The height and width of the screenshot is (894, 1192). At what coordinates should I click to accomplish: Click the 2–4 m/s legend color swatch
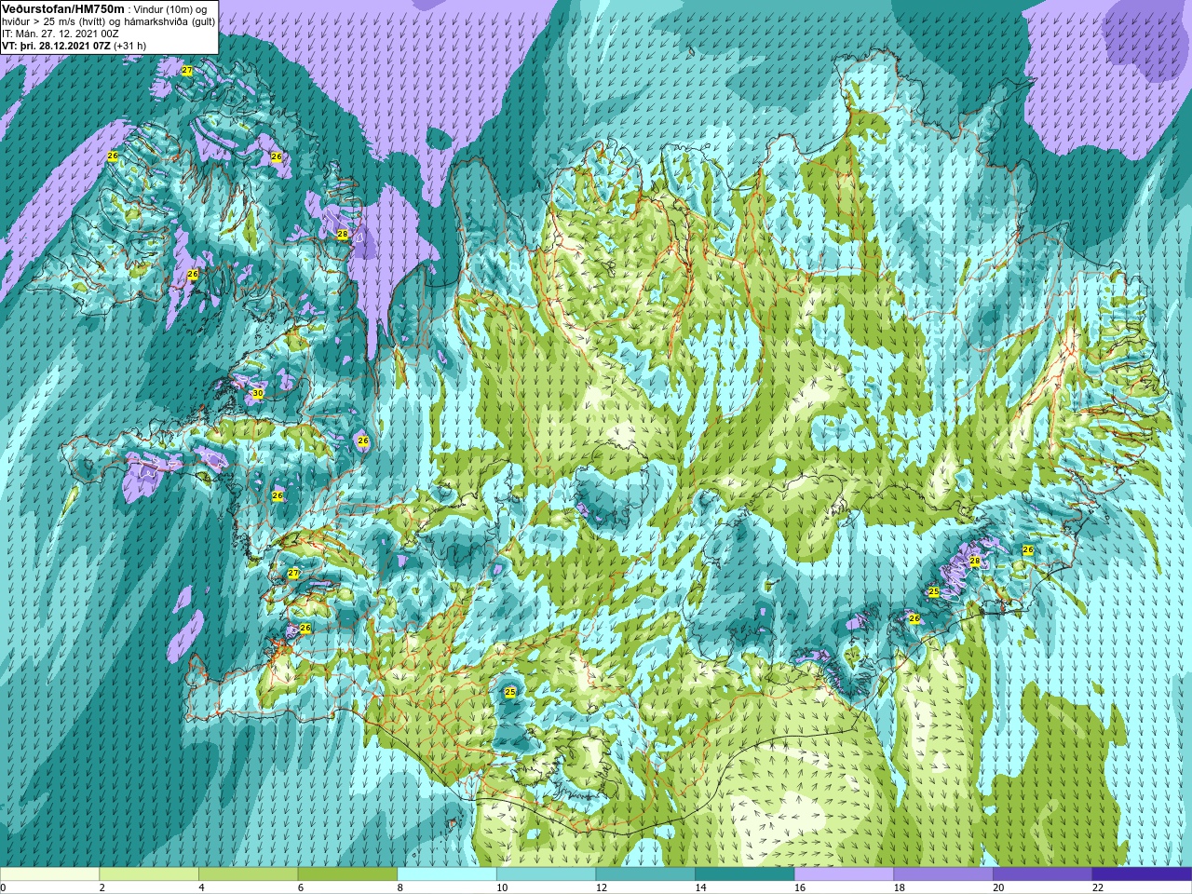[149, 874]
